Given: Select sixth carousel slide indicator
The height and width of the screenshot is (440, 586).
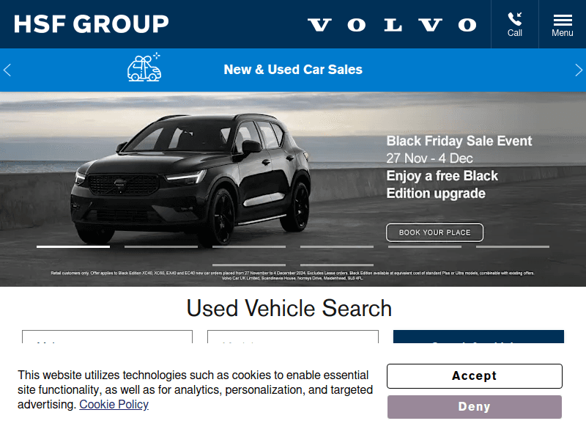Looking at the screenshot, I should (513, 246).
